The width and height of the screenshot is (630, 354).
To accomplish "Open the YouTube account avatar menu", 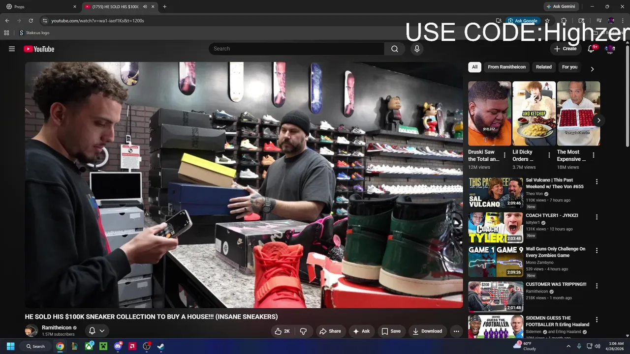I will (610, 49).
